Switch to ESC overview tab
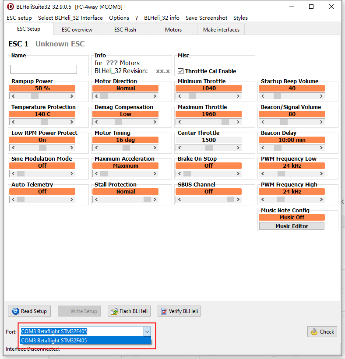Image resolution: width=345 pixels, height=359 pixels. [77, 30]
